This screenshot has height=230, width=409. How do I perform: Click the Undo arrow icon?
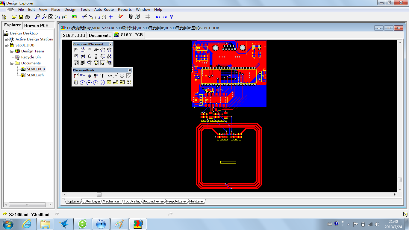[x=158, y=17]
